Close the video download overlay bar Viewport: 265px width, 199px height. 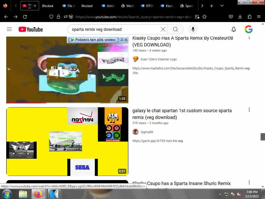(x=126, y=39)
